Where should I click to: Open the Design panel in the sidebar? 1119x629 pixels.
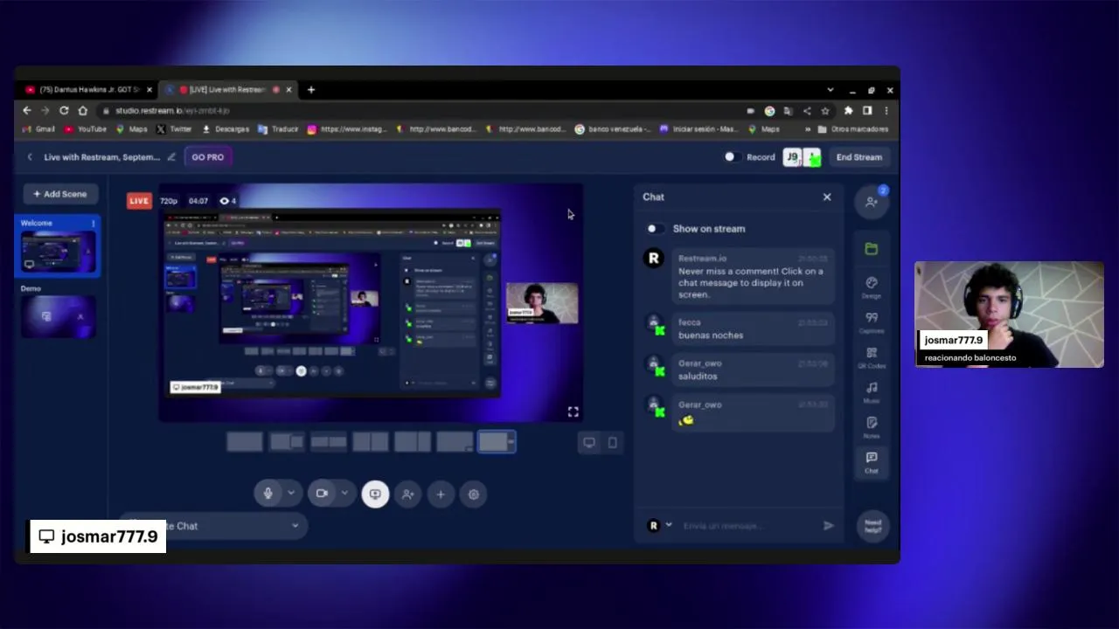point(872,287)
